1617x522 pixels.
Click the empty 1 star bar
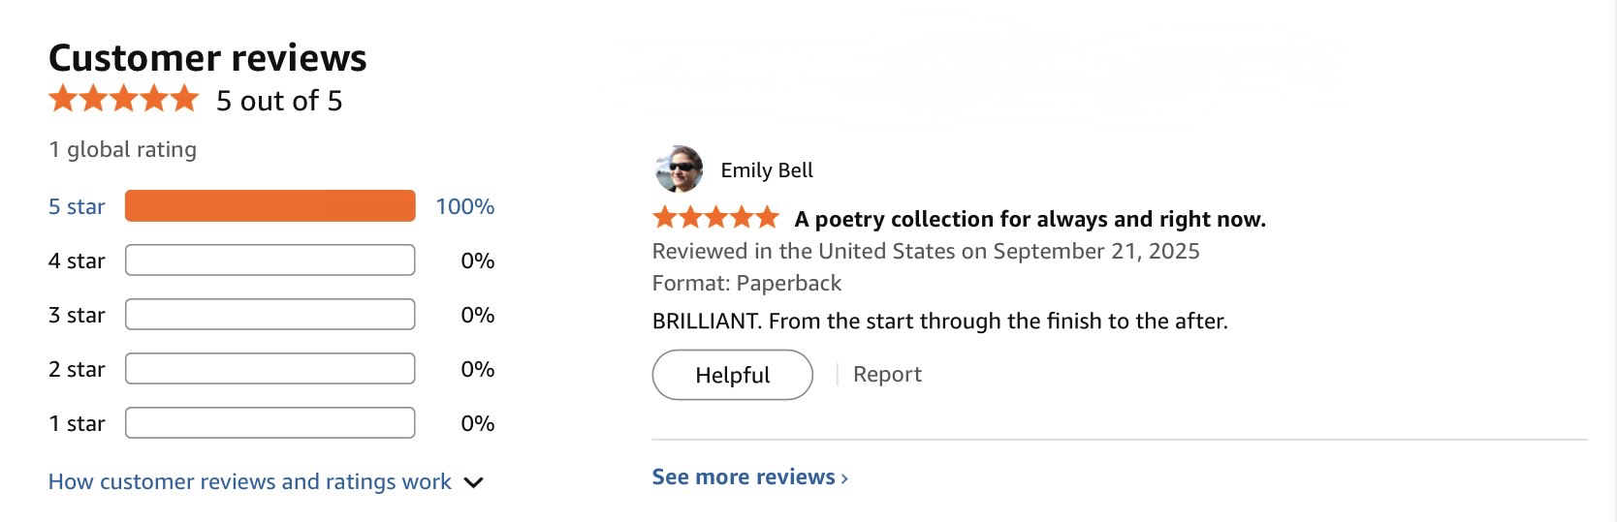269,423
